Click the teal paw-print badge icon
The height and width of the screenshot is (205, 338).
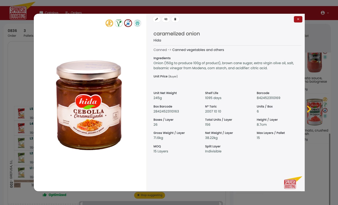pyautogui.click(x=137, y=23)
